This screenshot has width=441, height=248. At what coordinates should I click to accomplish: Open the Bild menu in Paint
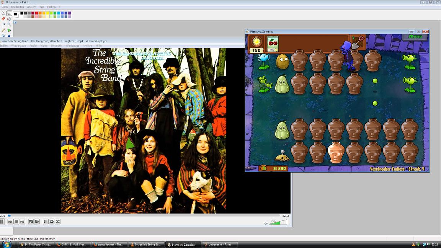(x=42, y=7)
